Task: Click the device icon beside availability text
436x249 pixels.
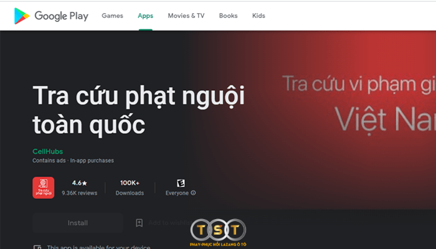Action: [37, 247]
